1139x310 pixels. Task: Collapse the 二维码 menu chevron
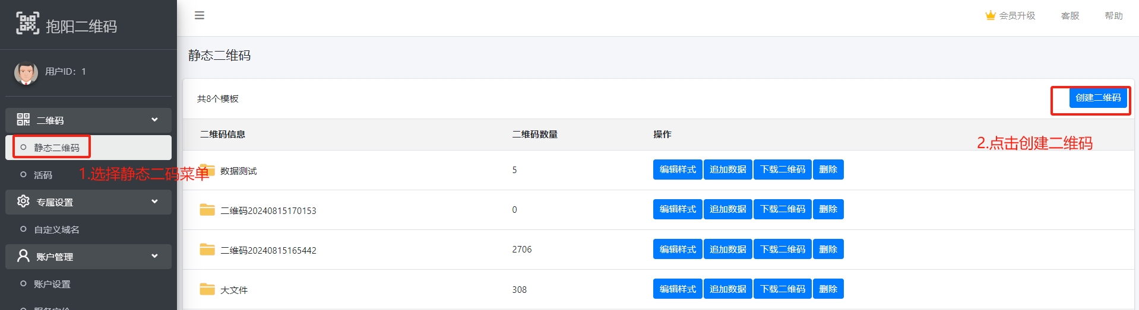[x=154, y=120]
